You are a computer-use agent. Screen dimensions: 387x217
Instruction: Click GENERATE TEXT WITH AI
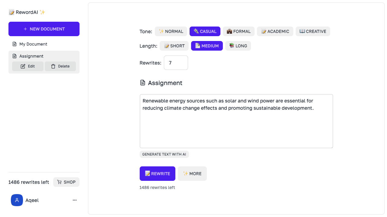coord(164,154)
